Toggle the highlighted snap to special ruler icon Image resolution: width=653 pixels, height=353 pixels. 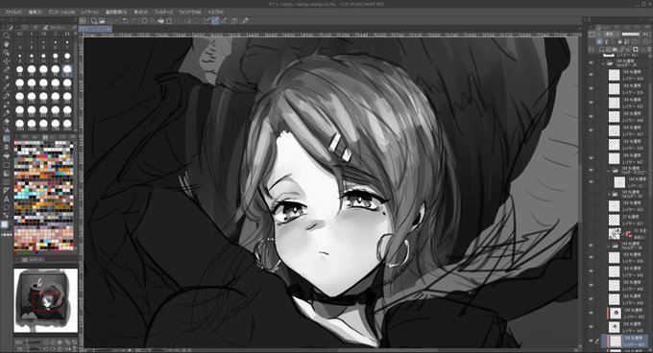215,20
